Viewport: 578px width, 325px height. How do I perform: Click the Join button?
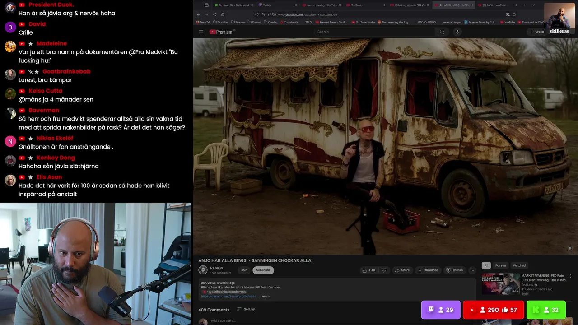[x=244, y=270]
